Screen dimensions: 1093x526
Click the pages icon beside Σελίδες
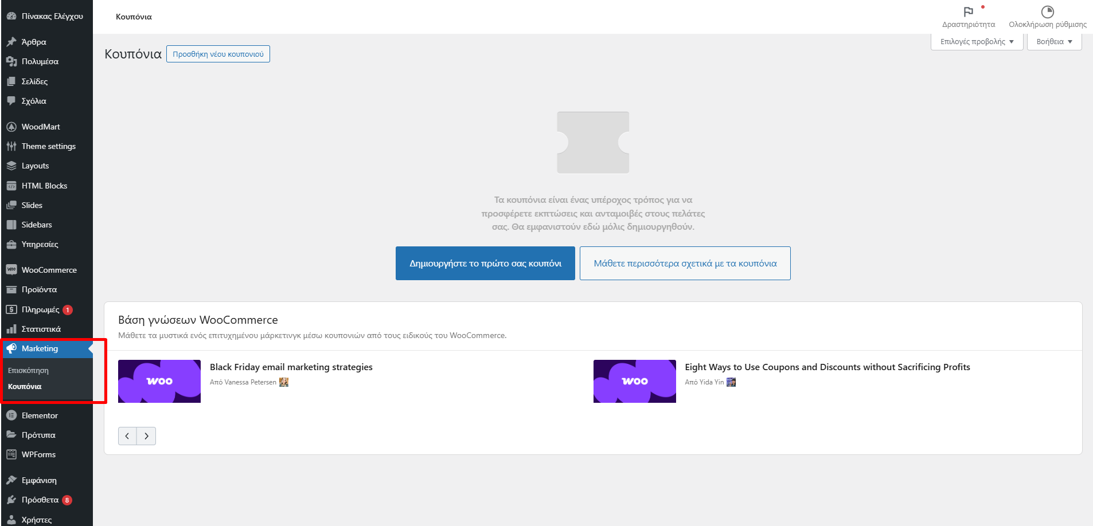11,81
